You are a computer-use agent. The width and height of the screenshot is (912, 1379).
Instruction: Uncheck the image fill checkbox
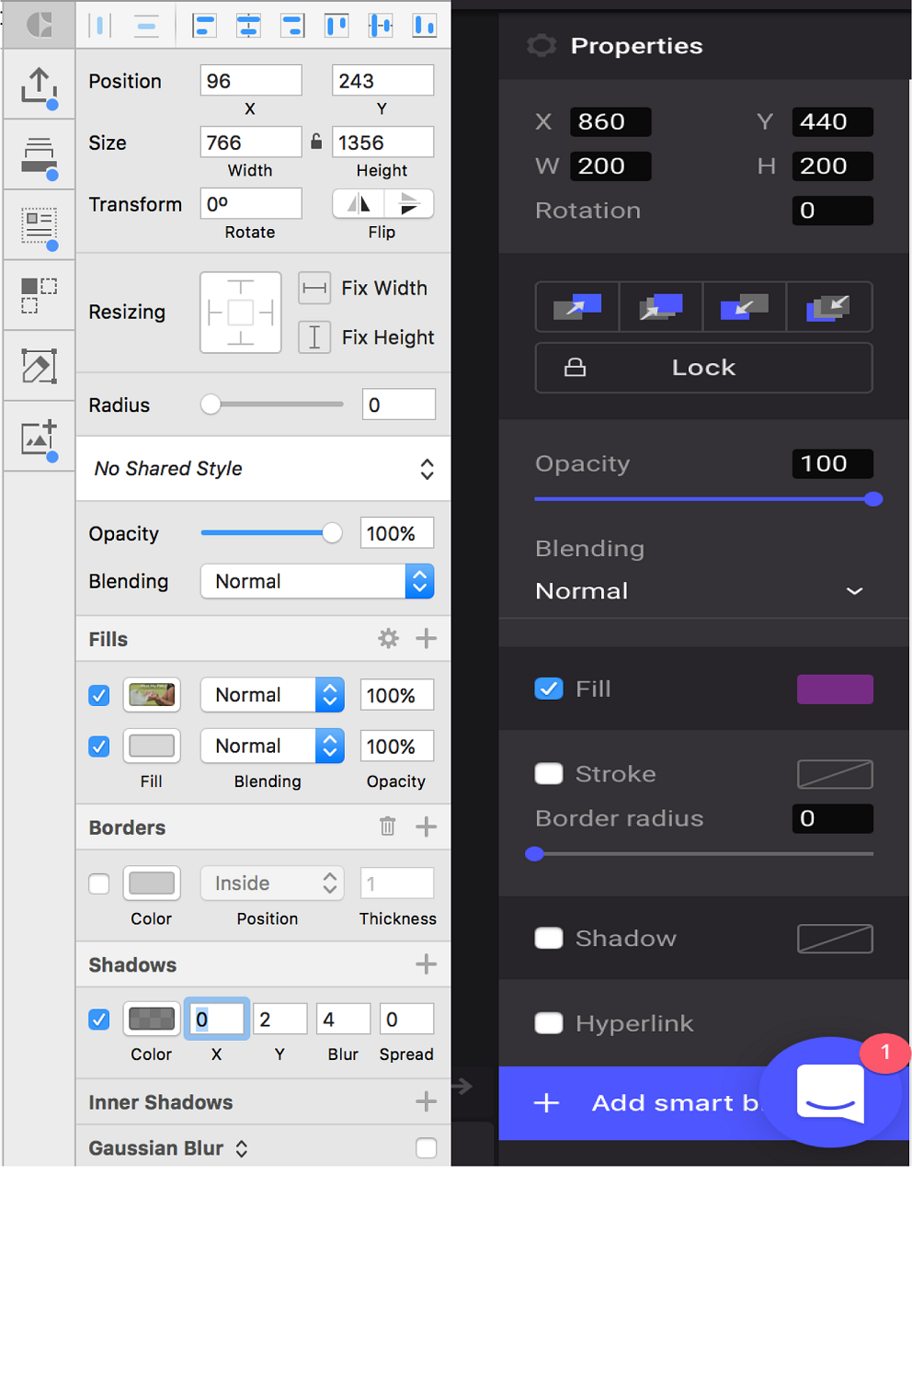pos(99,696)
